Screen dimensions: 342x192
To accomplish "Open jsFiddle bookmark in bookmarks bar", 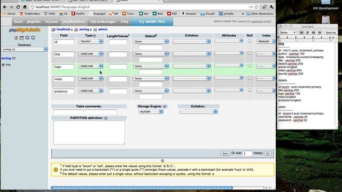I will [x=226, y=14].
